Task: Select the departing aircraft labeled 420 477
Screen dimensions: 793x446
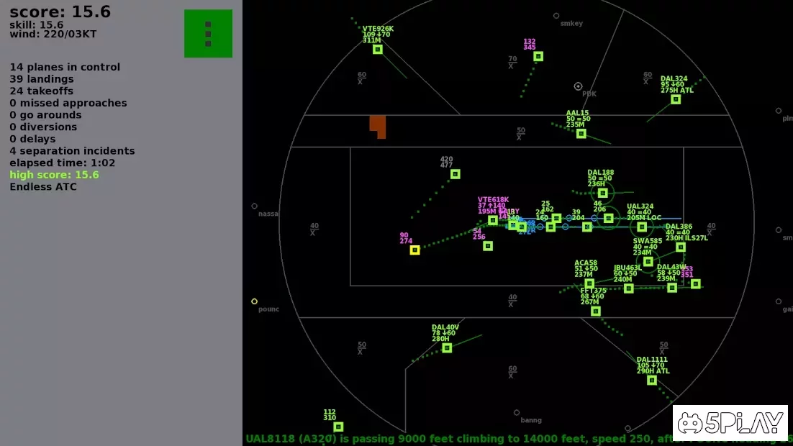Action: pyautogui.click(x=456, y=174)
